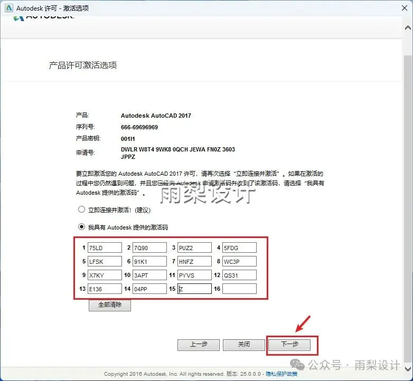Click the 产品许可激活选项 heading
Image resolution: width=413 pixels, height=381 pixels.
[83, 65]
